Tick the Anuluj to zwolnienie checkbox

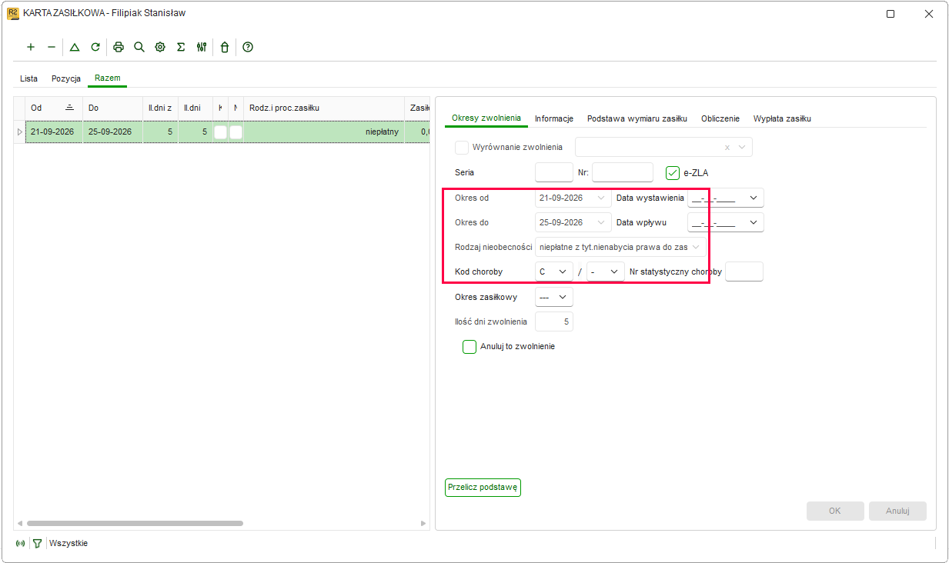coord(469,347)
